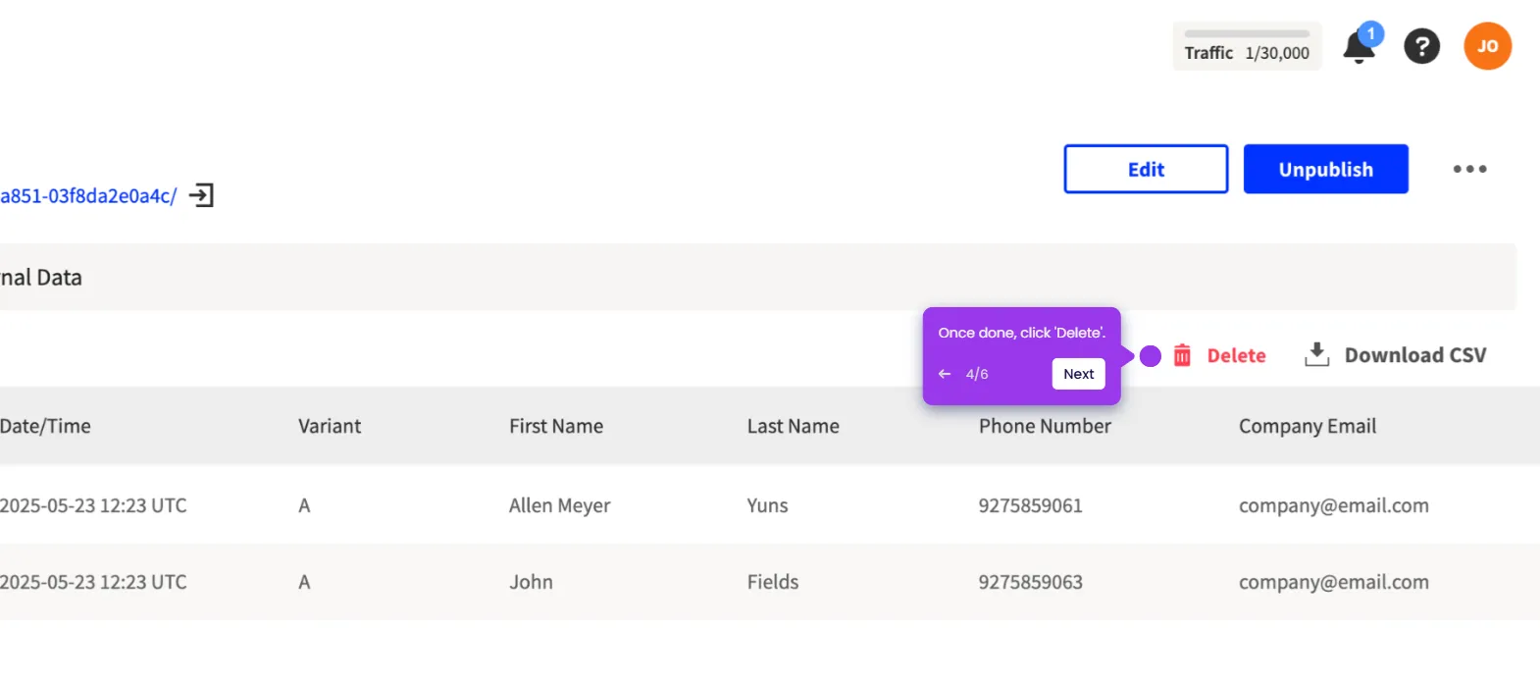This screenshot has height=681, width=1540.
Task: Open the JO user avatar menu
Action: (1487, 46)
